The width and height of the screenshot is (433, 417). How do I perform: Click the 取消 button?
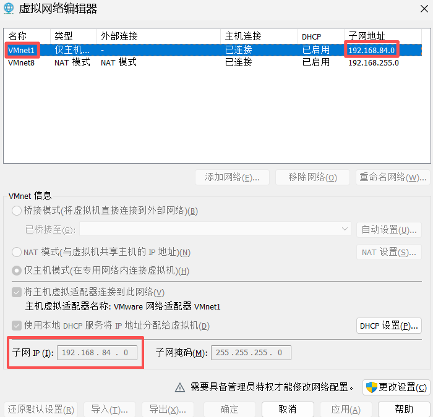click(288, 409)
